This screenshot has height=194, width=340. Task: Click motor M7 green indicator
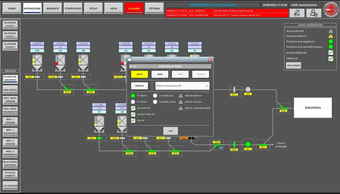pos(248,144)
